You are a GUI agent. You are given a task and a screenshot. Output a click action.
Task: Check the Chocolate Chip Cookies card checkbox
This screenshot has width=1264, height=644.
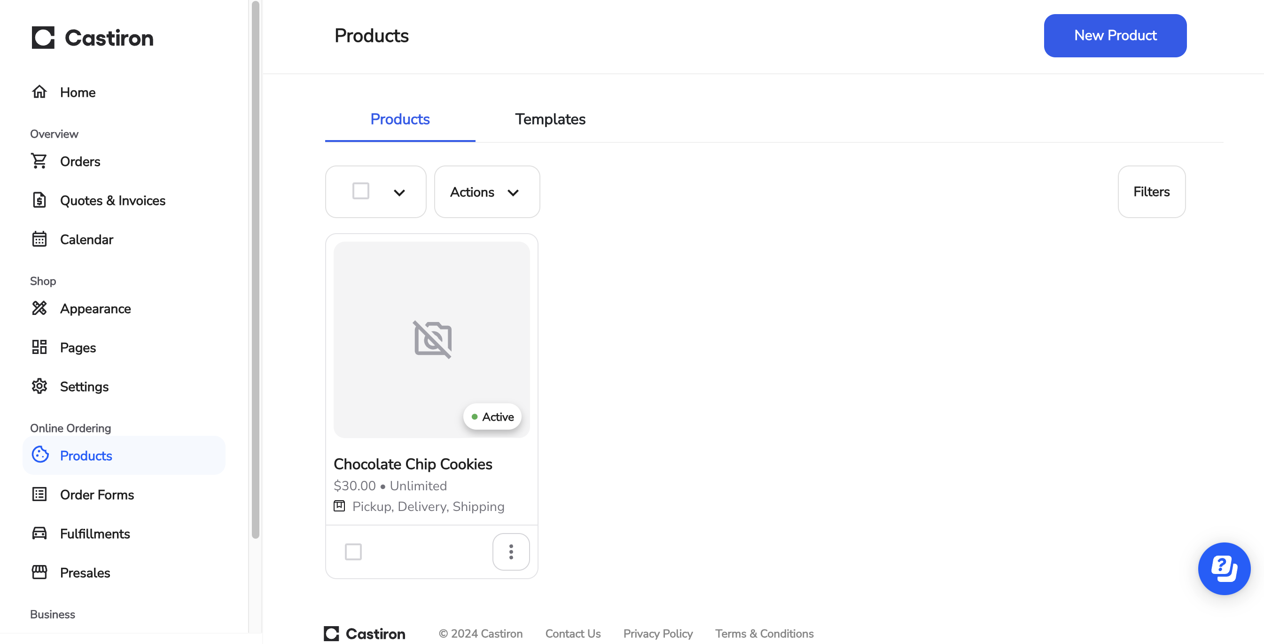353,552
